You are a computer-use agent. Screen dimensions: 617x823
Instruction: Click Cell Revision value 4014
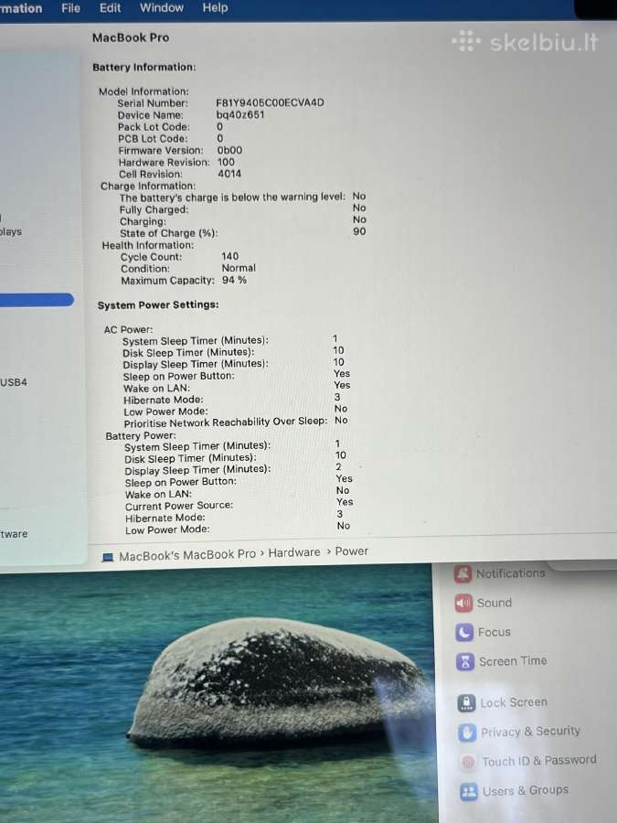point(229,174)
